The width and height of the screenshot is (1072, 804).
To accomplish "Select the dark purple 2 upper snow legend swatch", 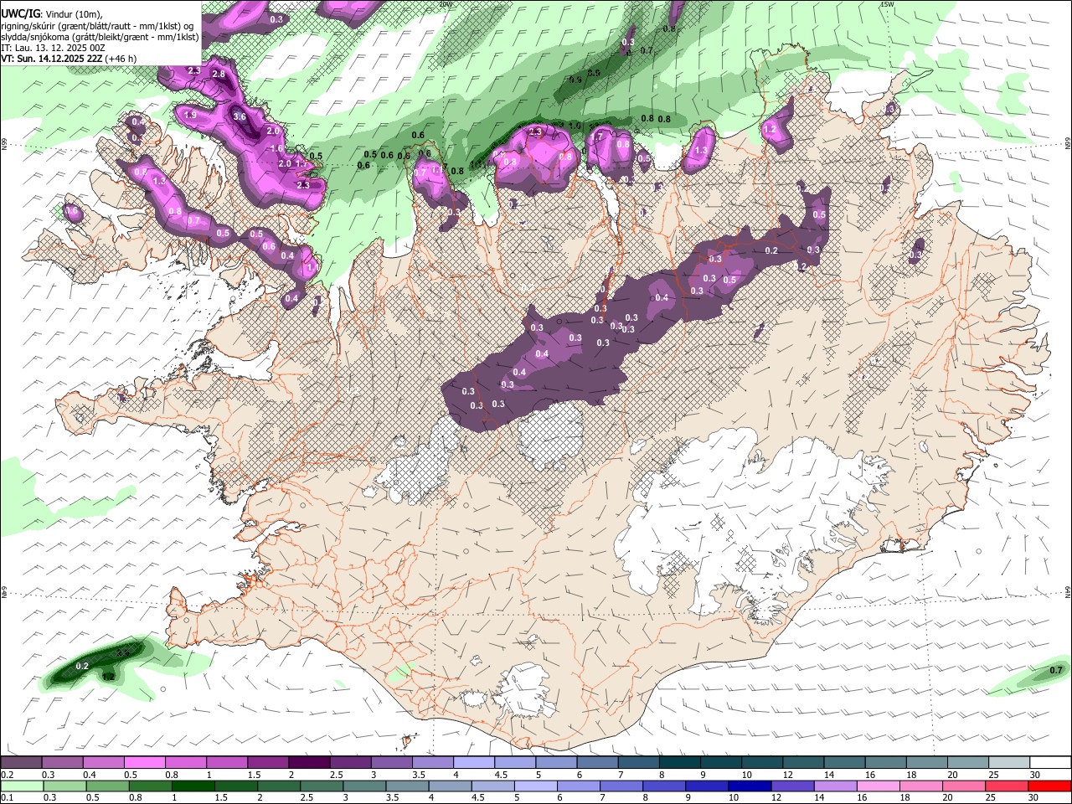I will (309, 763).
